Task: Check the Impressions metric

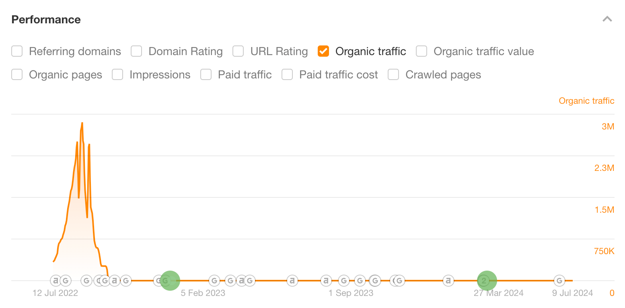Action: [117, 75]
